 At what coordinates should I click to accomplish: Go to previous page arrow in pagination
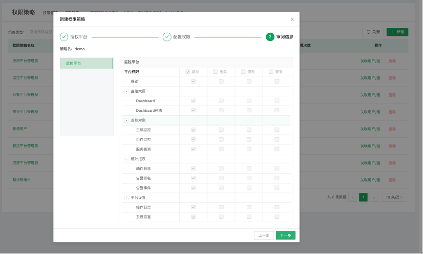click(x=353, y=197)
